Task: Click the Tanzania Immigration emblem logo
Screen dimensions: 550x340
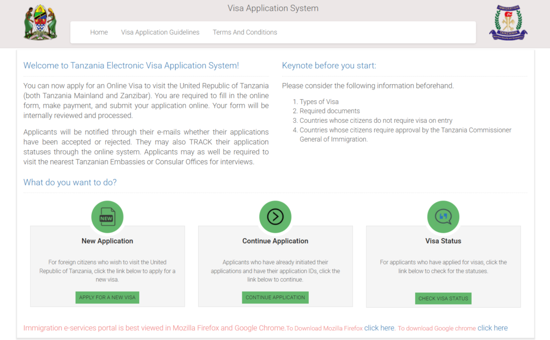Action: point(508,23)
